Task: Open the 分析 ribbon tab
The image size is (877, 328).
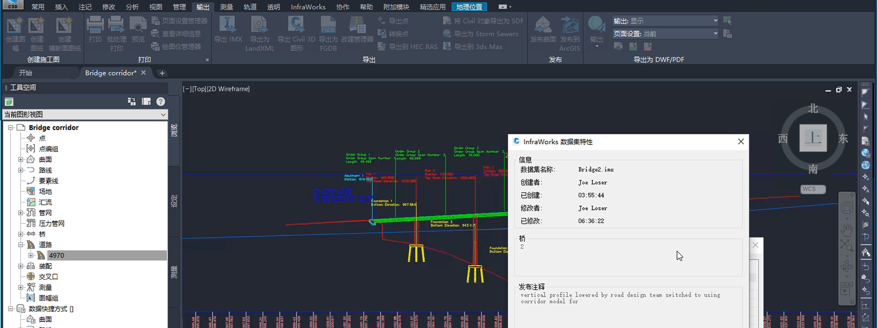Action: (x=132, y=7)
